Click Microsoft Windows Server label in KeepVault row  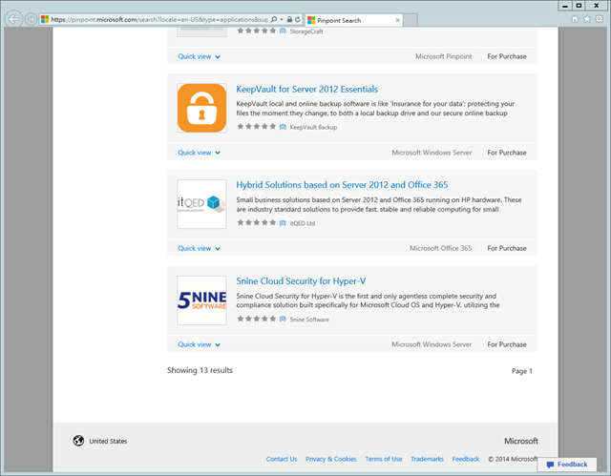[x=432, y=153]
